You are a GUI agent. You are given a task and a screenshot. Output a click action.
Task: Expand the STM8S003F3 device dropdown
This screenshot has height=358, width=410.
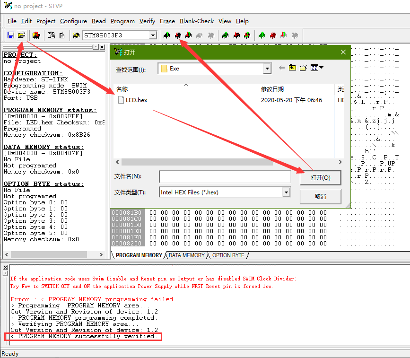pyautogui.click(x=153, y=35)
